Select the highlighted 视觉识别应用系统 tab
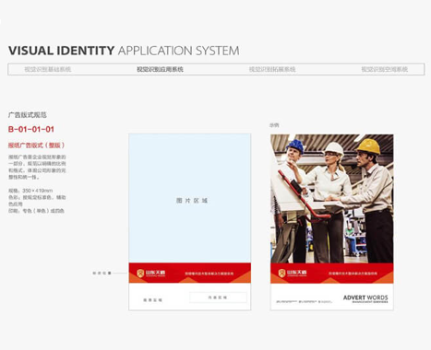This screenshot has height=350, width=431. click(x=160, y=69)
